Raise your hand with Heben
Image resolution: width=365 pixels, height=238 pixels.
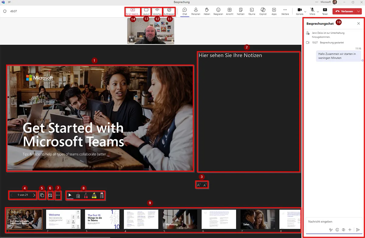[207, 12]
